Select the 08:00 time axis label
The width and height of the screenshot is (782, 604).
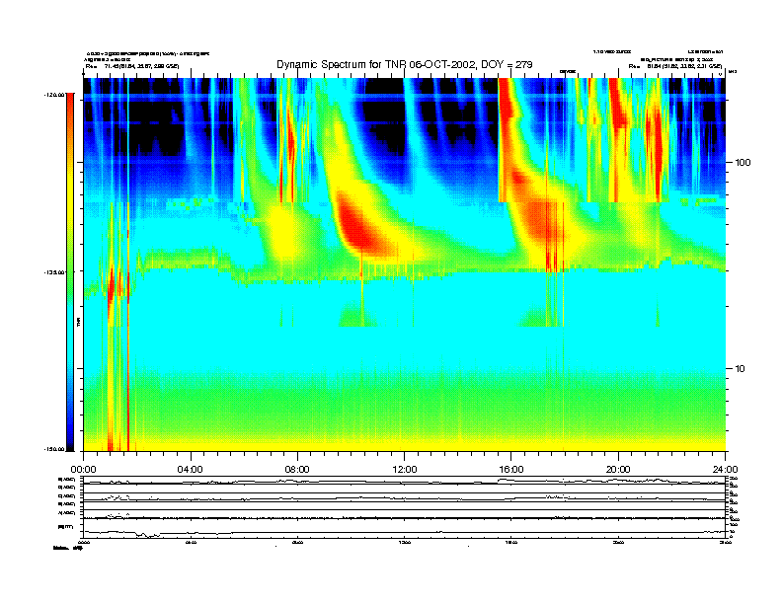(297, 470)
